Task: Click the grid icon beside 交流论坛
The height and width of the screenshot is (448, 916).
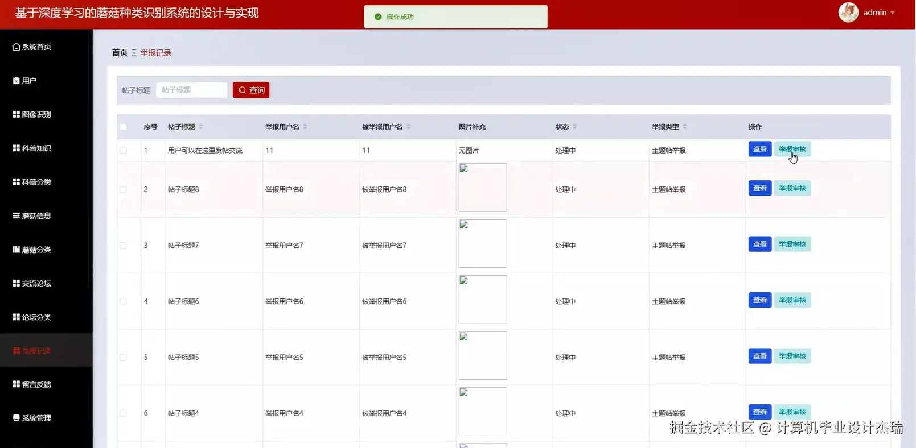Action: pyautogui.click(x=16, y=283)
